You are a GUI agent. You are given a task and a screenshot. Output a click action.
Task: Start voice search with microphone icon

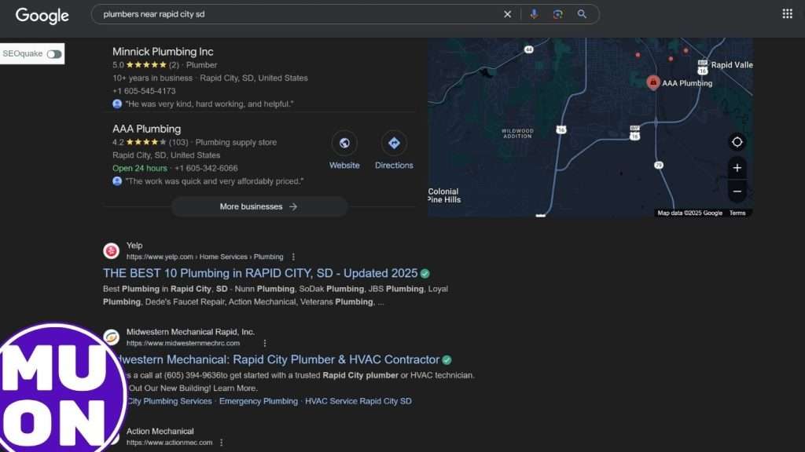coord(534,14)
